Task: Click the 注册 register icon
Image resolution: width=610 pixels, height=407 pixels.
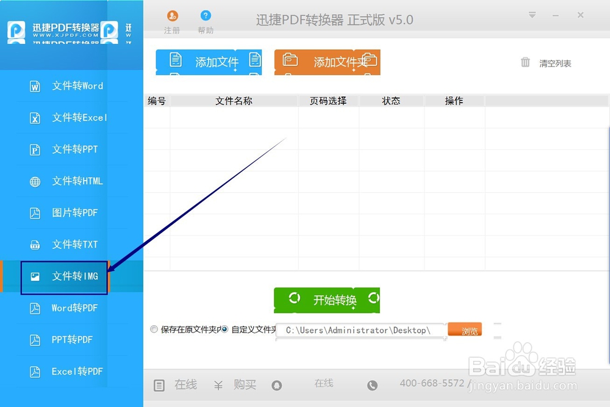Action: 173,16
